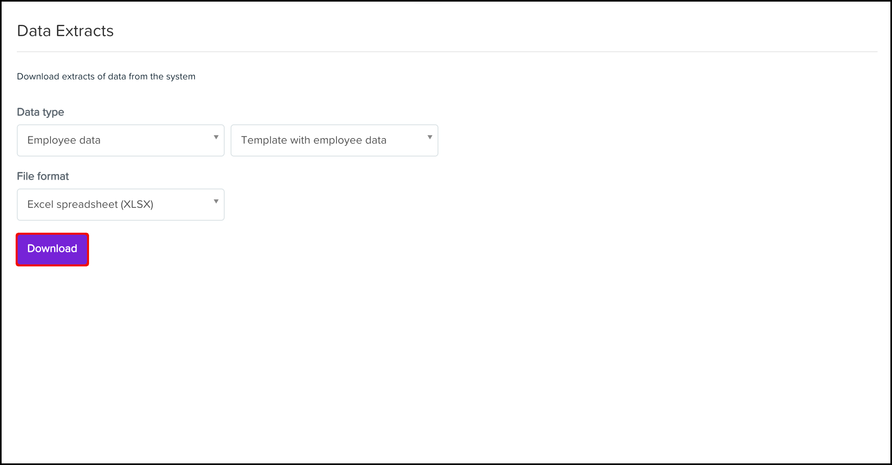The image size is (892, 465).
Task: Click the Download extracts description text
Action: tap(106, 76)
